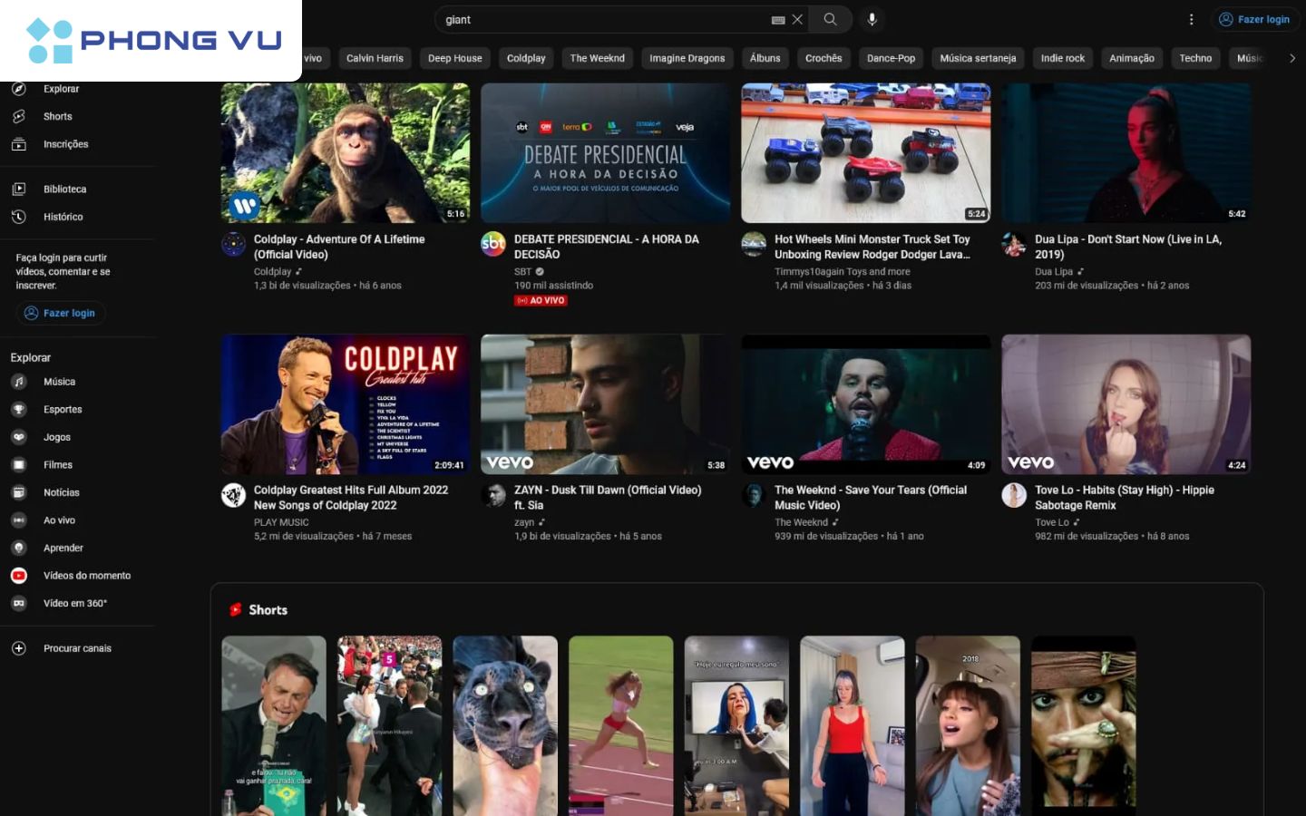Select the Aprender lightbulb icon
Screen dimensions: 1306x816
click(x=18, y=548)
